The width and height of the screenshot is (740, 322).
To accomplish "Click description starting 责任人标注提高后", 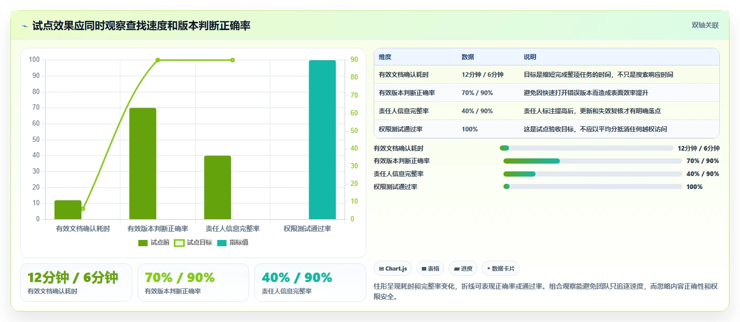I will click(592, 111).
